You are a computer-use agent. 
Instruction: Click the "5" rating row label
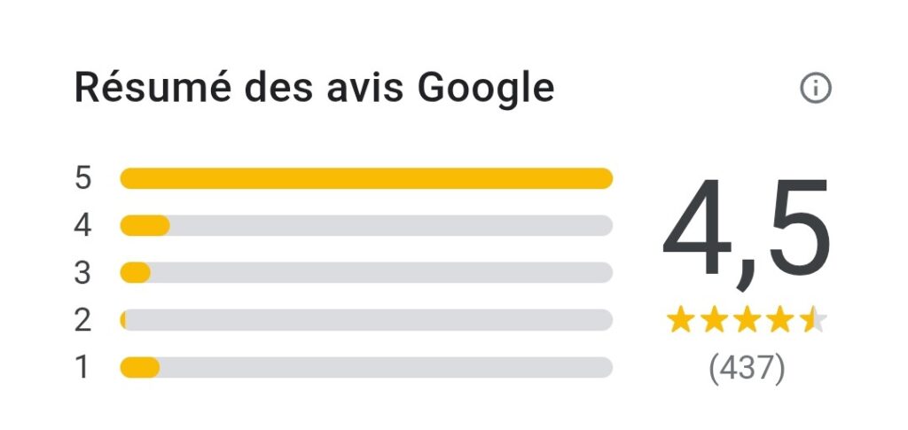point(82,178)
